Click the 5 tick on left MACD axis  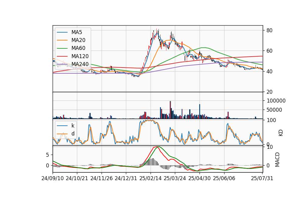pyautogui.click(x=47, y=155)
